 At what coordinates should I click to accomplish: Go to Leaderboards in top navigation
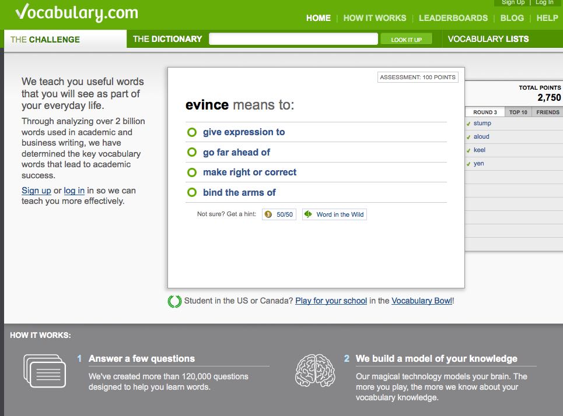453,18
